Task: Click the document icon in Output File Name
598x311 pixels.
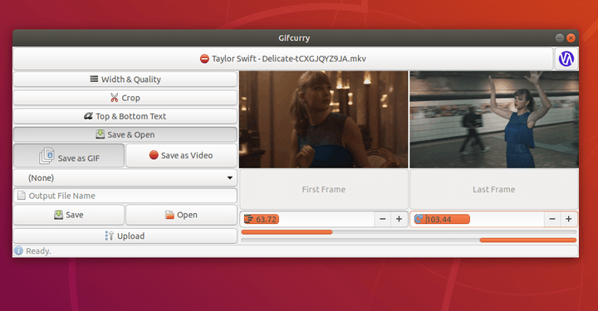Action: pos(22,196)
